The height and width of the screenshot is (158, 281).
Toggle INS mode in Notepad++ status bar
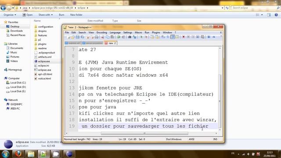click(x=215, y=139)
